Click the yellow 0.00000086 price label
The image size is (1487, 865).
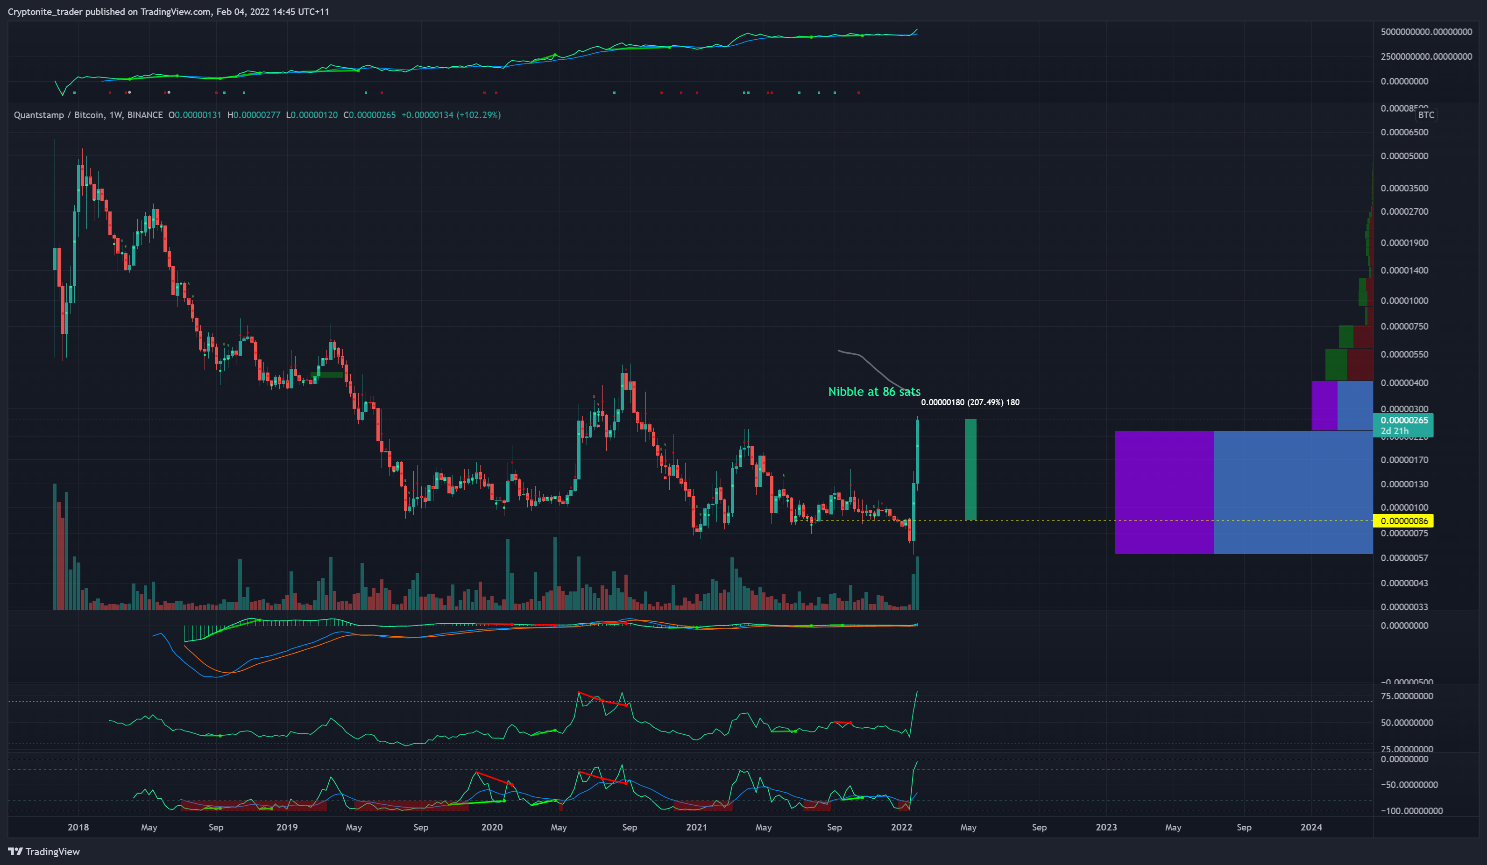1404,520
